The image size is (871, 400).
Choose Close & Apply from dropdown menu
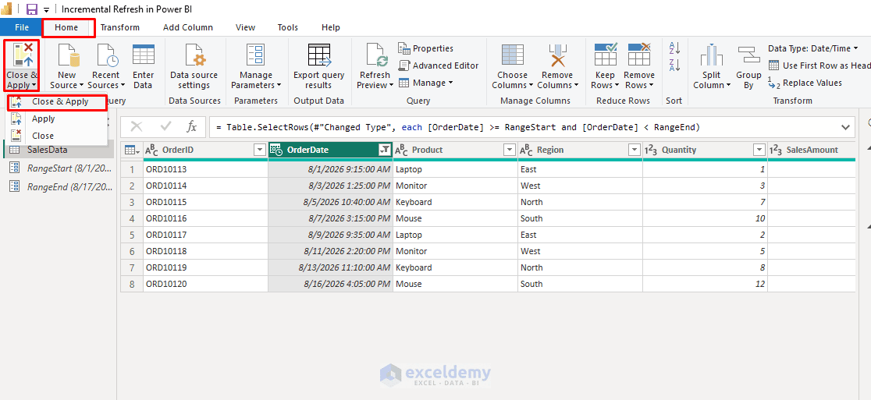coord(56,102)
